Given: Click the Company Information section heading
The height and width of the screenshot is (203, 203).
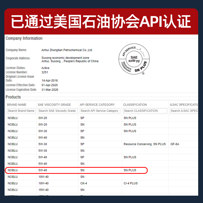Looking at the screenshot, I should (x=24, y=38).
